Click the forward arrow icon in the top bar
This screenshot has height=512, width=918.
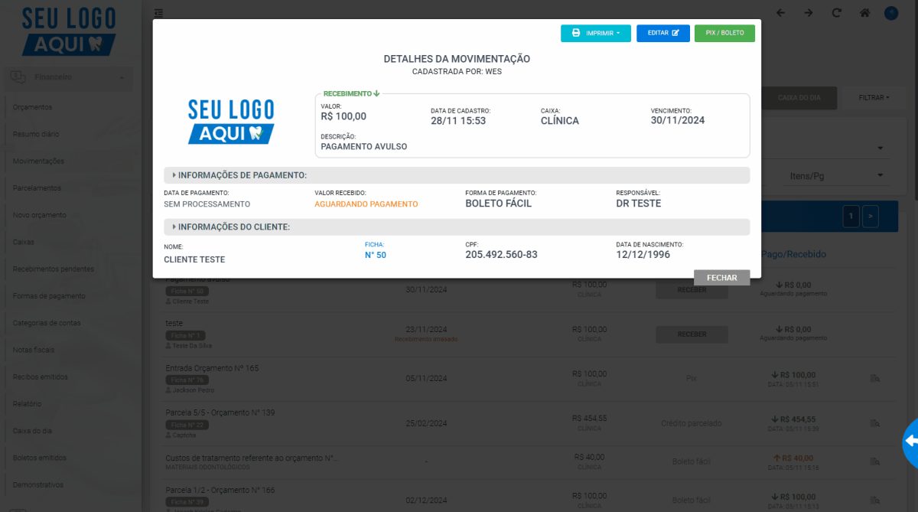pos(809,13)
